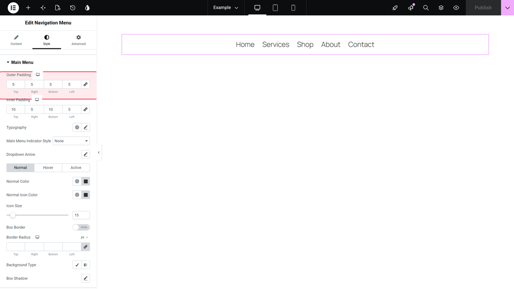Click the Elementor logo icon
Screen dimensions: 514x289
pyautogui.click(x=13, y=8)
